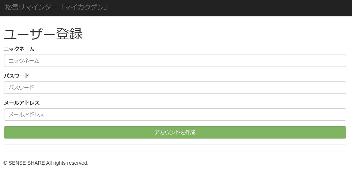Focus the パスワード input field
Image resolution: width=352 pixels, height=172 pixels.
[x=175, y=88]
